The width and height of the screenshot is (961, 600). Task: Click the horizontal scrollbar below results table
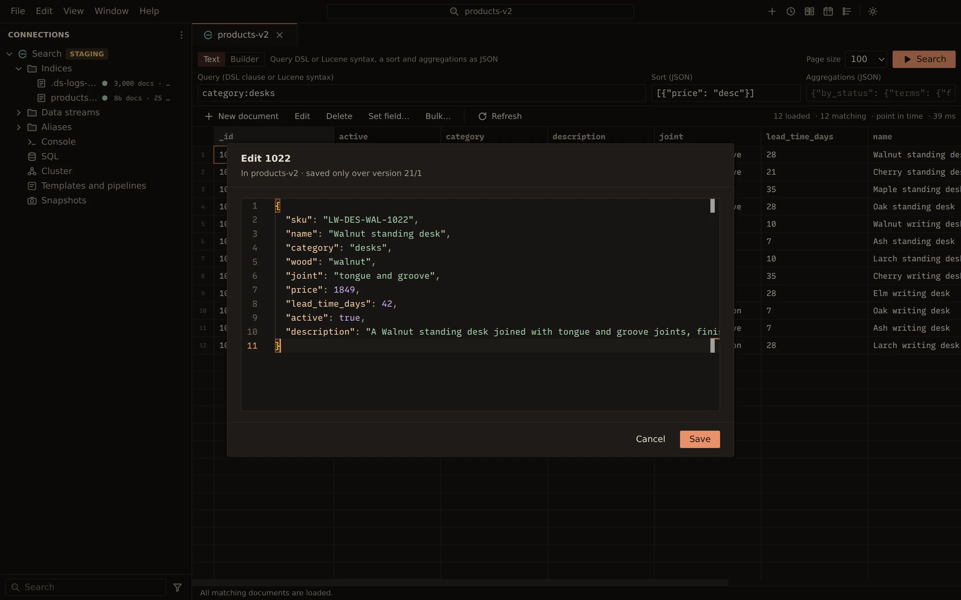460,582
